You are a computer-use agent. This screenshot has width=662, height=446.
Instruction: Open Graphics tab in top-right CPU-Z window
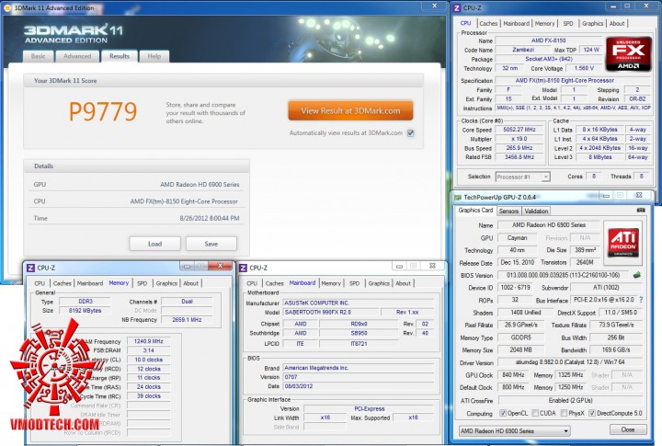pyautogui.click(x=592, y=24)
